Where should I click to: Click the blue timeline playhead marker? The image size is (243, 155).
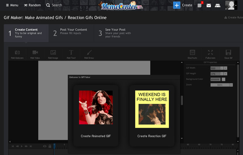(x=54, y=147)
